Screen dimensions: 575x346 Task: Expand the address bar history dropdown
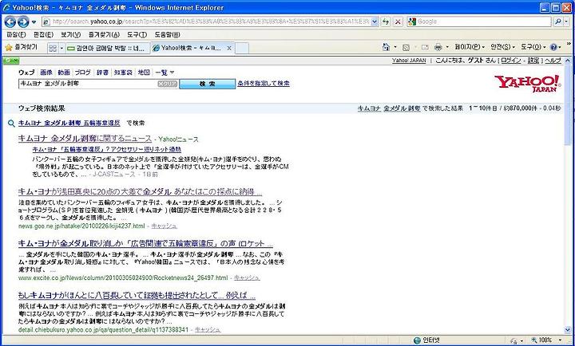375,22
